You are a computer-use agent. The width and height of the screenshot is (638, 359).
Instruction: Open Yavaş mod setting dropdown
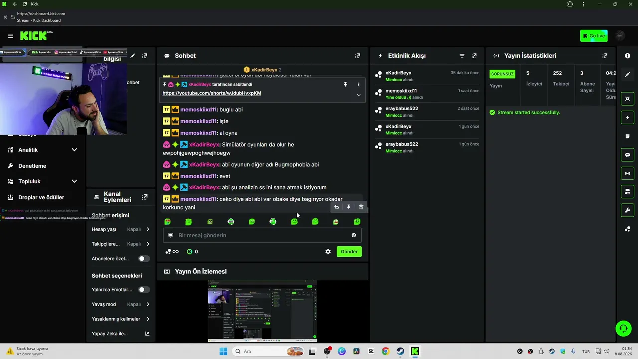click(x=121, y=304)
